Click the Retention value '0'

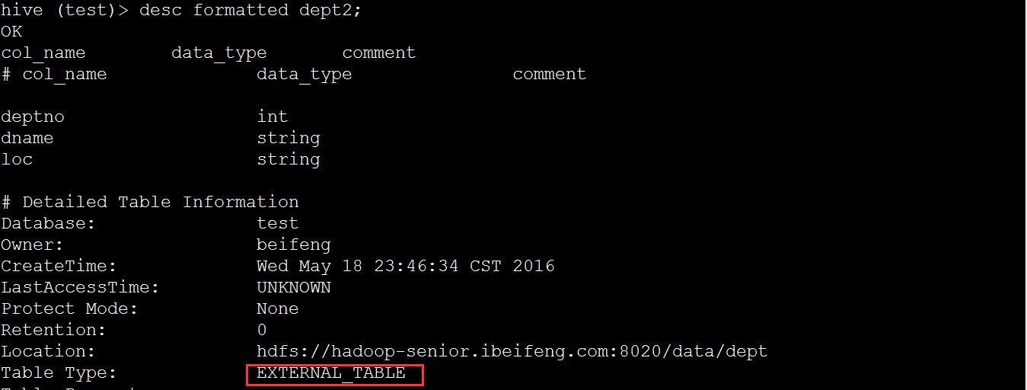[x=262, y=330]
